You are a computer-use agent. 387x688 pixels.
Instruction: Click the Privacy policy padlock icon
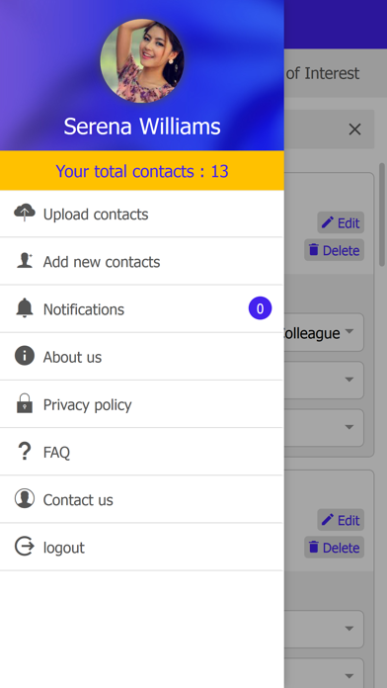tap(25, 403)
